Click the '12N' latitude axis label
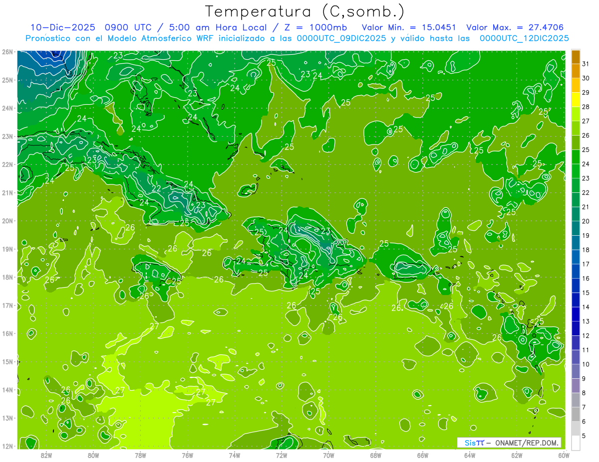599x462 pixels. click(x=7, y=446)
